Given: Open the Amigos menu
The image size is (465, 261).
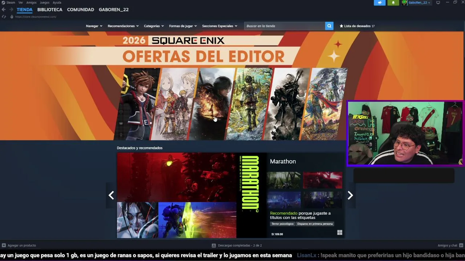Looking at the screenshot, I should pyautogui.click(x=31, y=3).
